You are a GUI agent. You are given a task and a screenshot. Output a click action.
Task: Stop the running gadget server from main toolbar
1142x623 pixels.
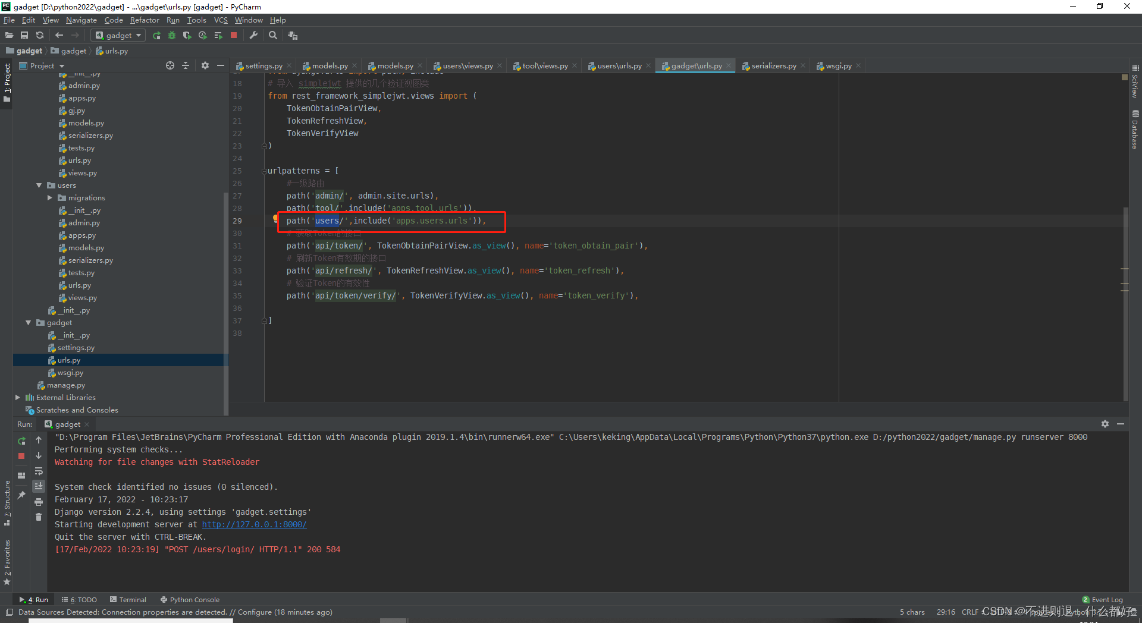[x=234, y=36]
